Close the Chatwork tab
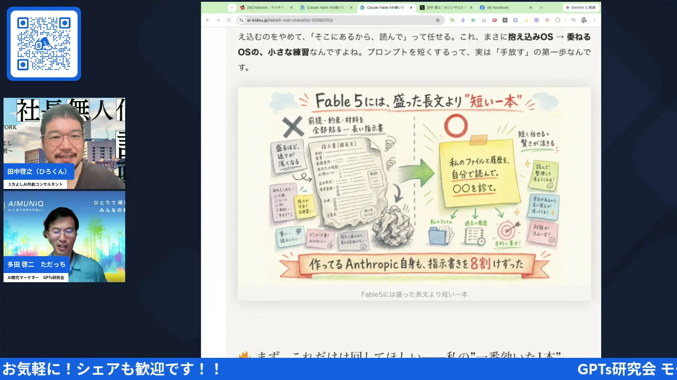The image size is (677, 380). pos(291,7)
